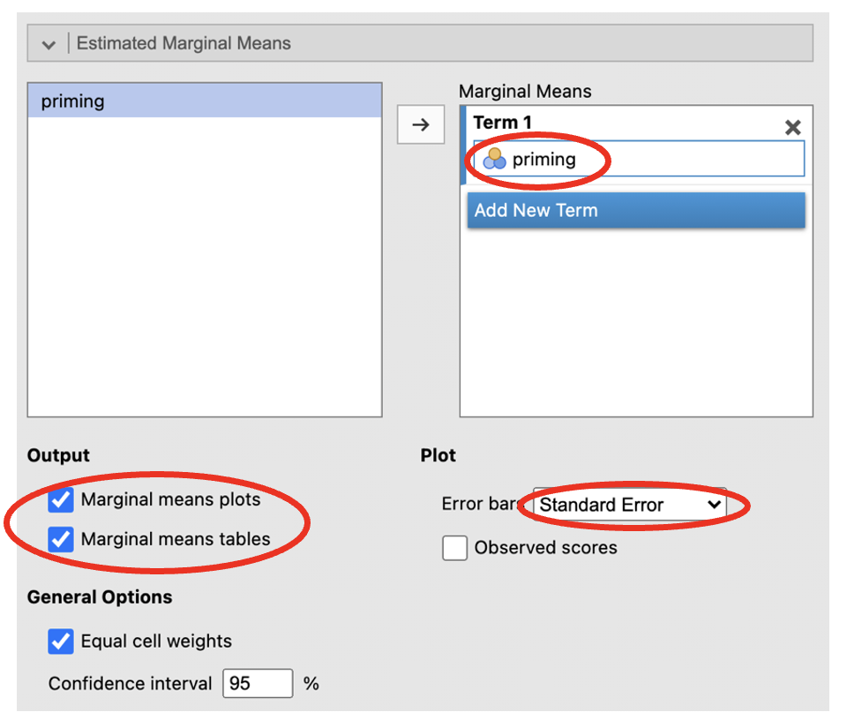The image size is (847, 727).
Task: Uncheck the Marginal means plots checkbox
Action: coord(60,500)
